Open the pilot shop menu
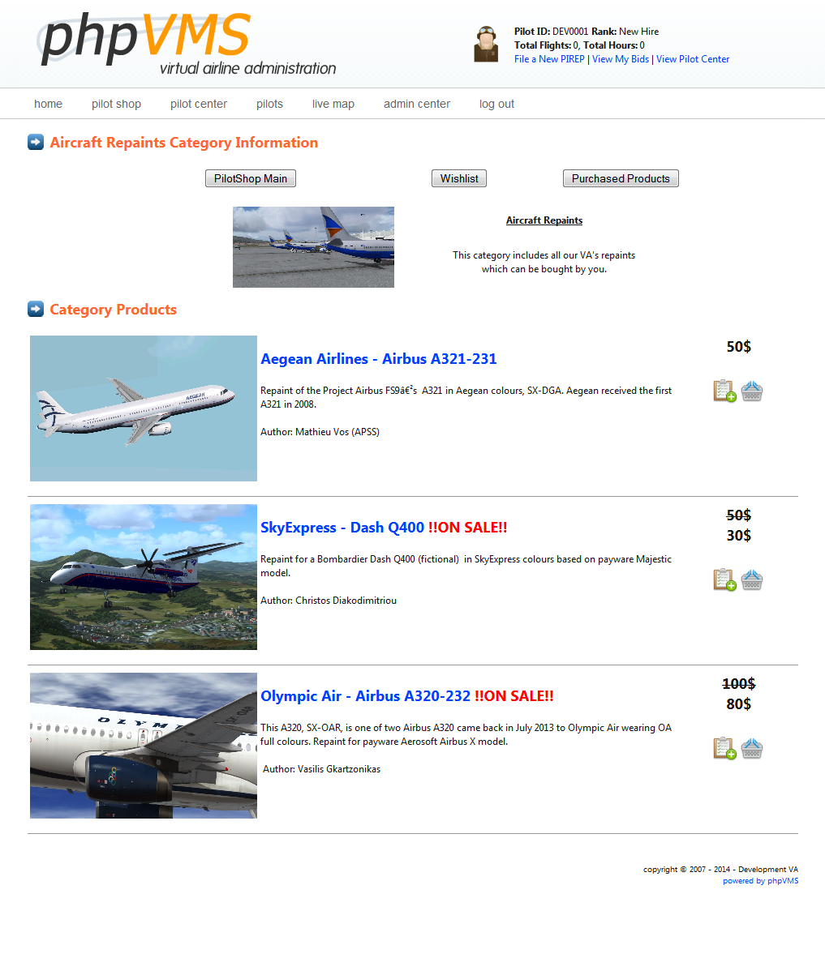This screenshot has height=975, width=825. [x=116, y=104]
